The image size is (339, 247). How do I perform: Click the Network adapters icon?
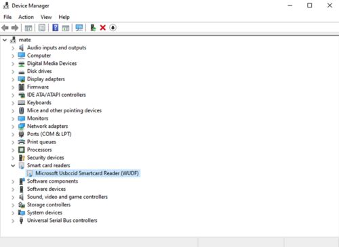point(22,127)
